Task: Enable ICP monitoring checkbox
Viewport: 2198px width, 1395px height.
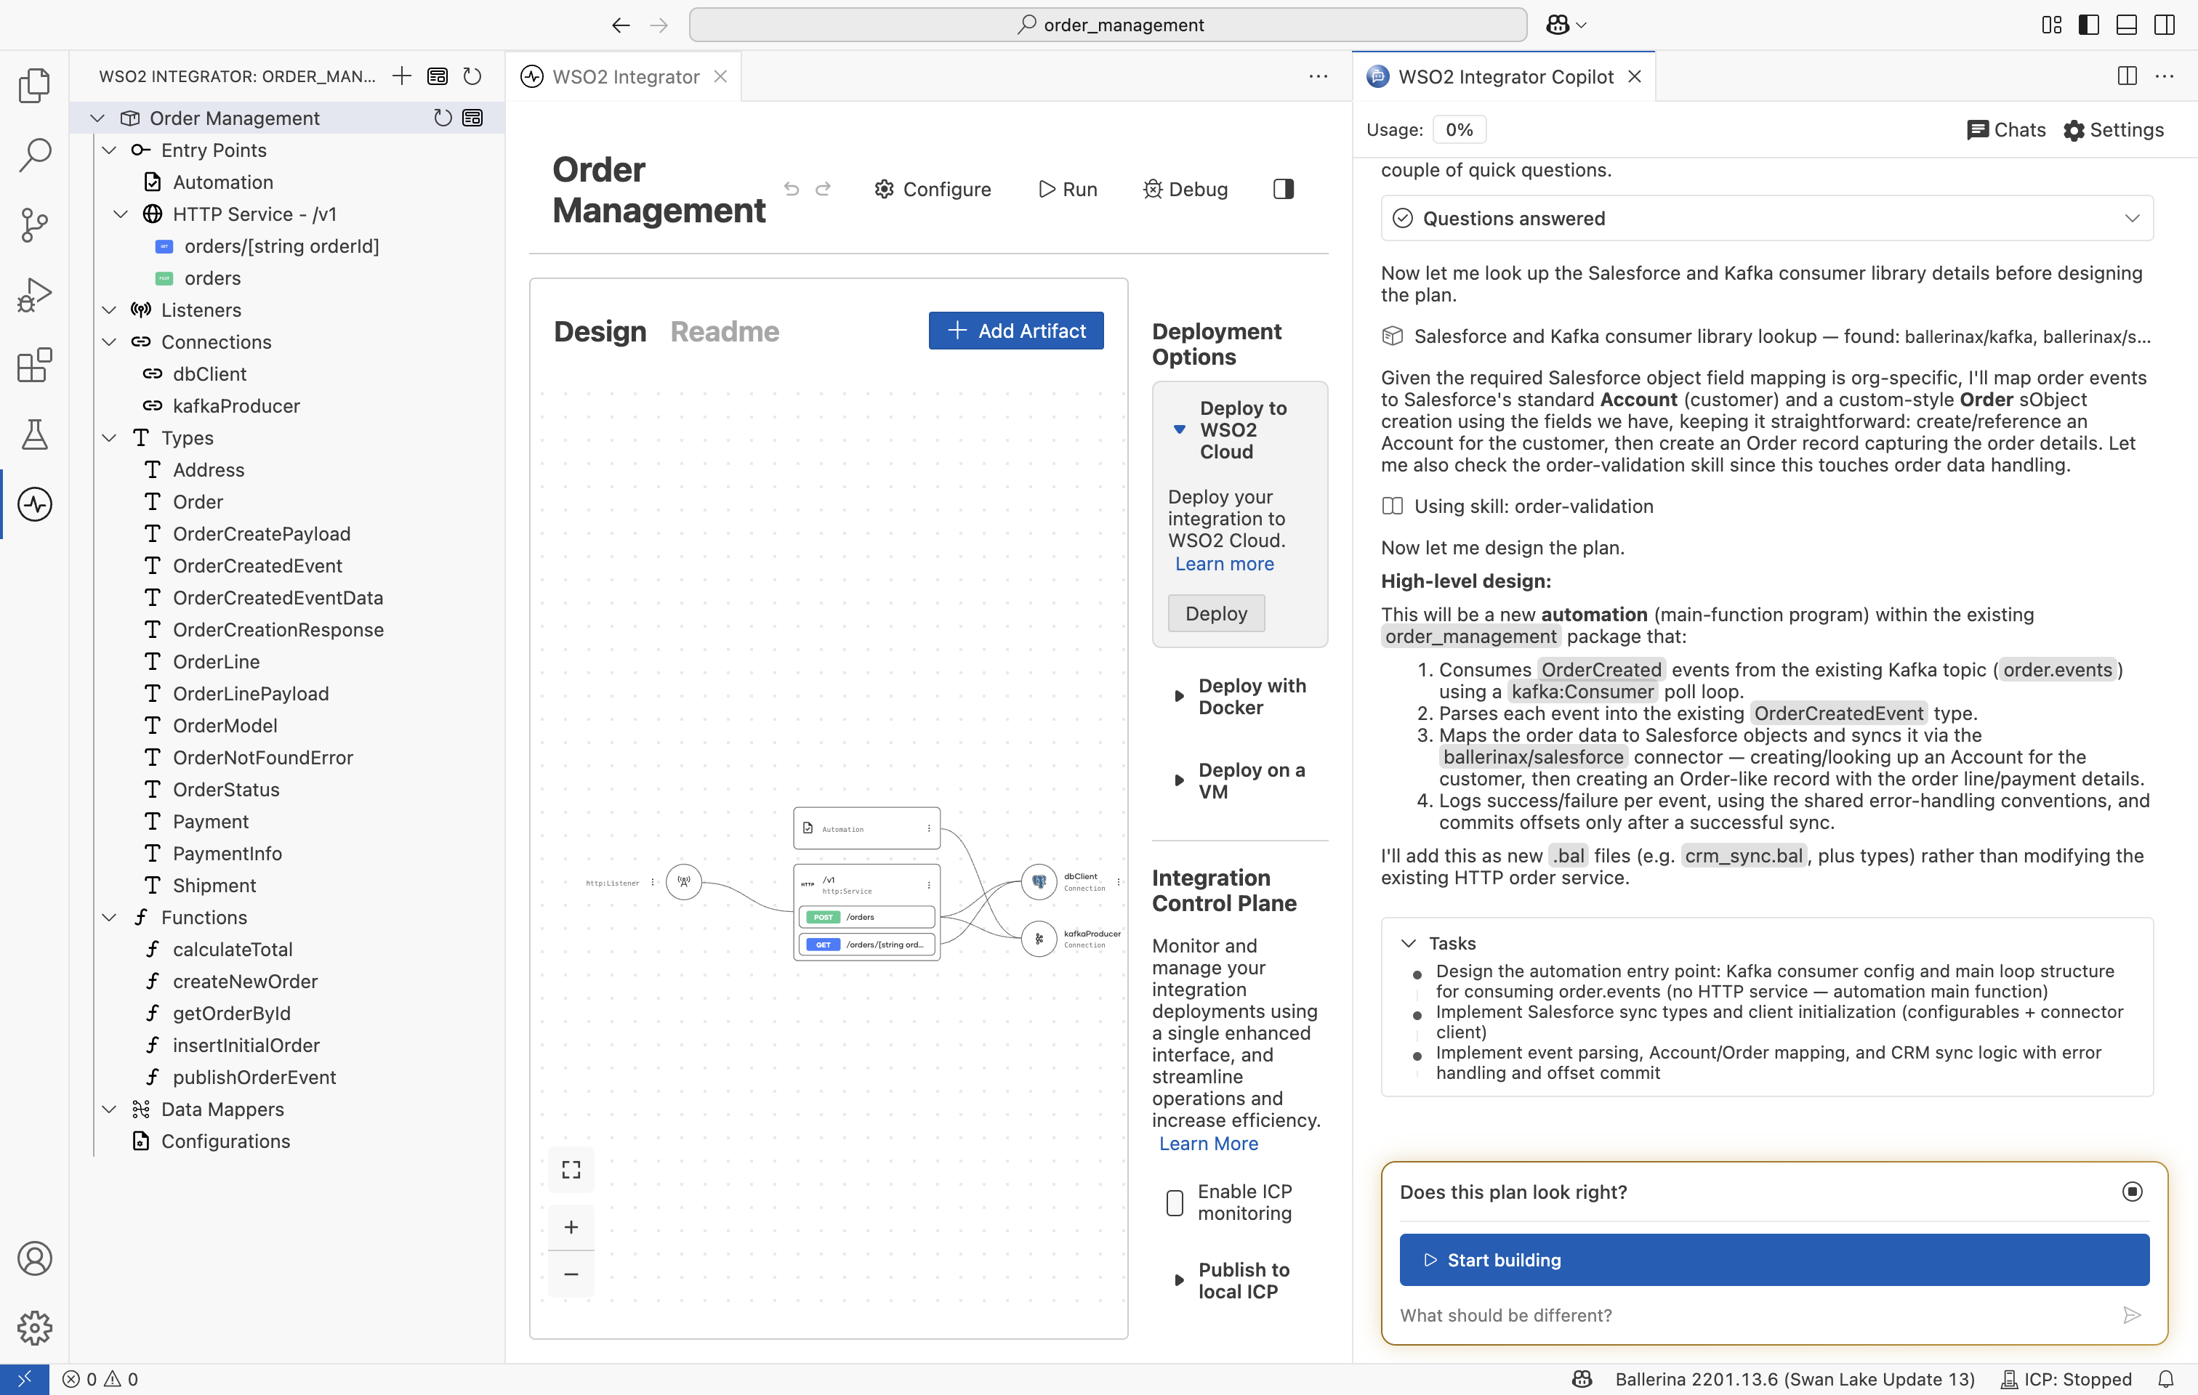Action: [x=1175, y=1202]
